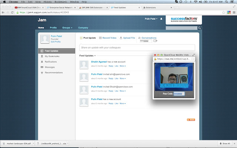The width and height of the screenshot is (237, 148).
Task: Expand the Groups navigation dropdown
Action: pos(67,28)
